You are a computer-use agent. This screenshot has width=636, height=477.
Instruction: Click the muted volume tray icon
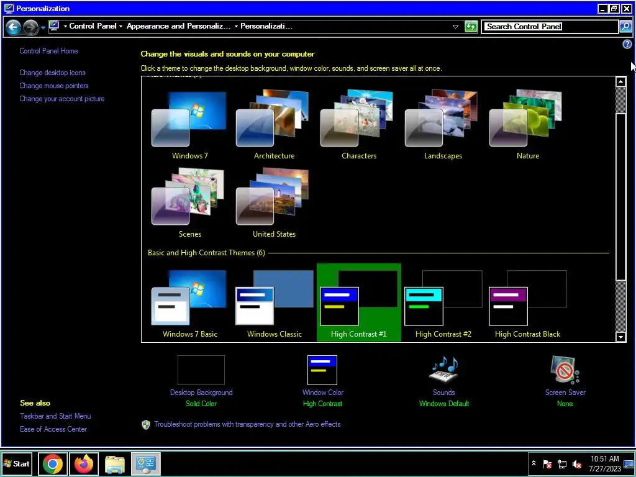pos(577,463)
